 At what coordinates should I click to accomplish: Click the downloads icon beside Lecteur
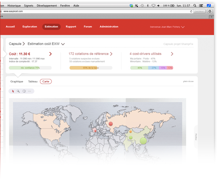[x=210, y=11]
